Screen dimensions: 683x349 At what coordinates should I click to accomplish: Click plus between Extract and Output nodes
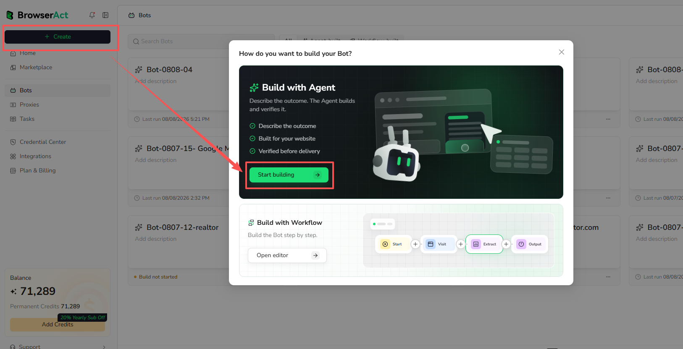[506, 244]
